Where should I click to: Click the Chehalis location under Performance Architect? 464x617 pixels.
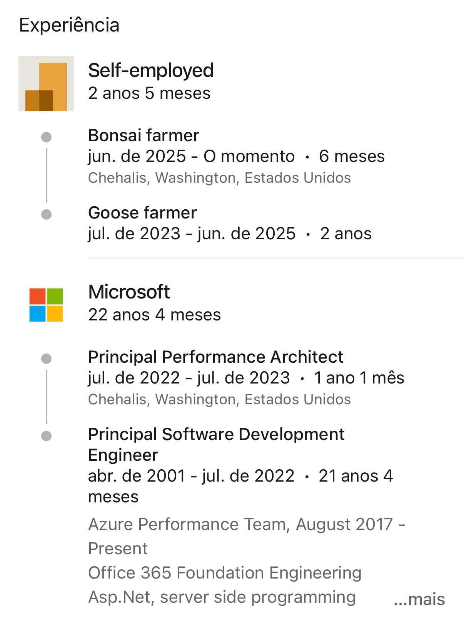[219, 399]
